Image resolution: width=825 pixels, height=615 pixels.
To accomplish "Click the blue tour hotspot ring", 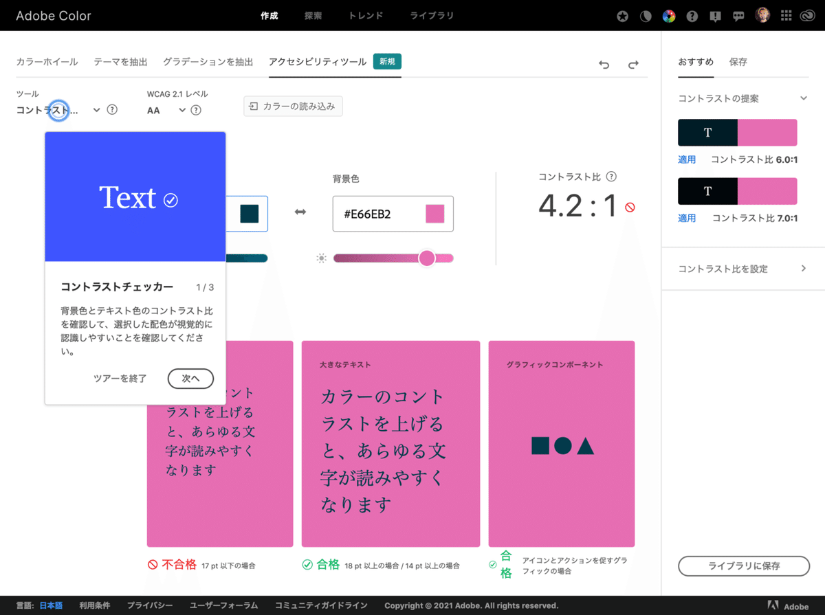I will click(x=59, y=110).
